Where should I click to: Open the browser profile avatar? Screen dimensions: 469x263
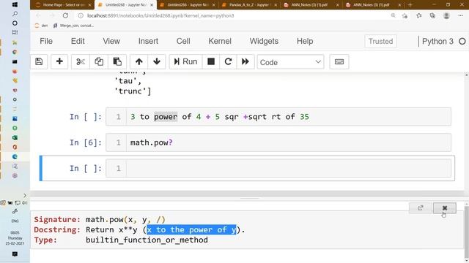tap(446, 15)
